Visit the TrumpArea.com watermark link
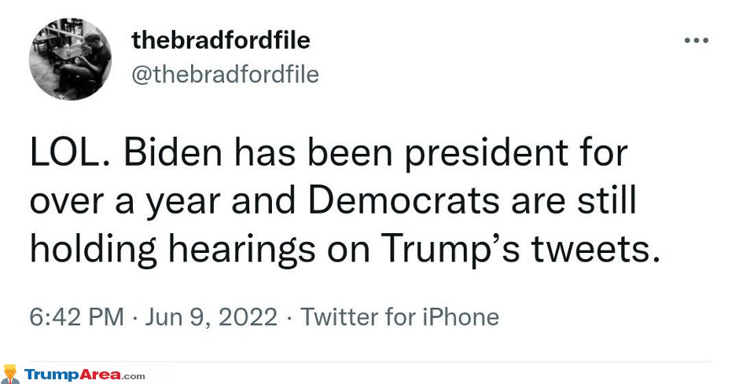 pyautogui.click(x=85, y=375)
